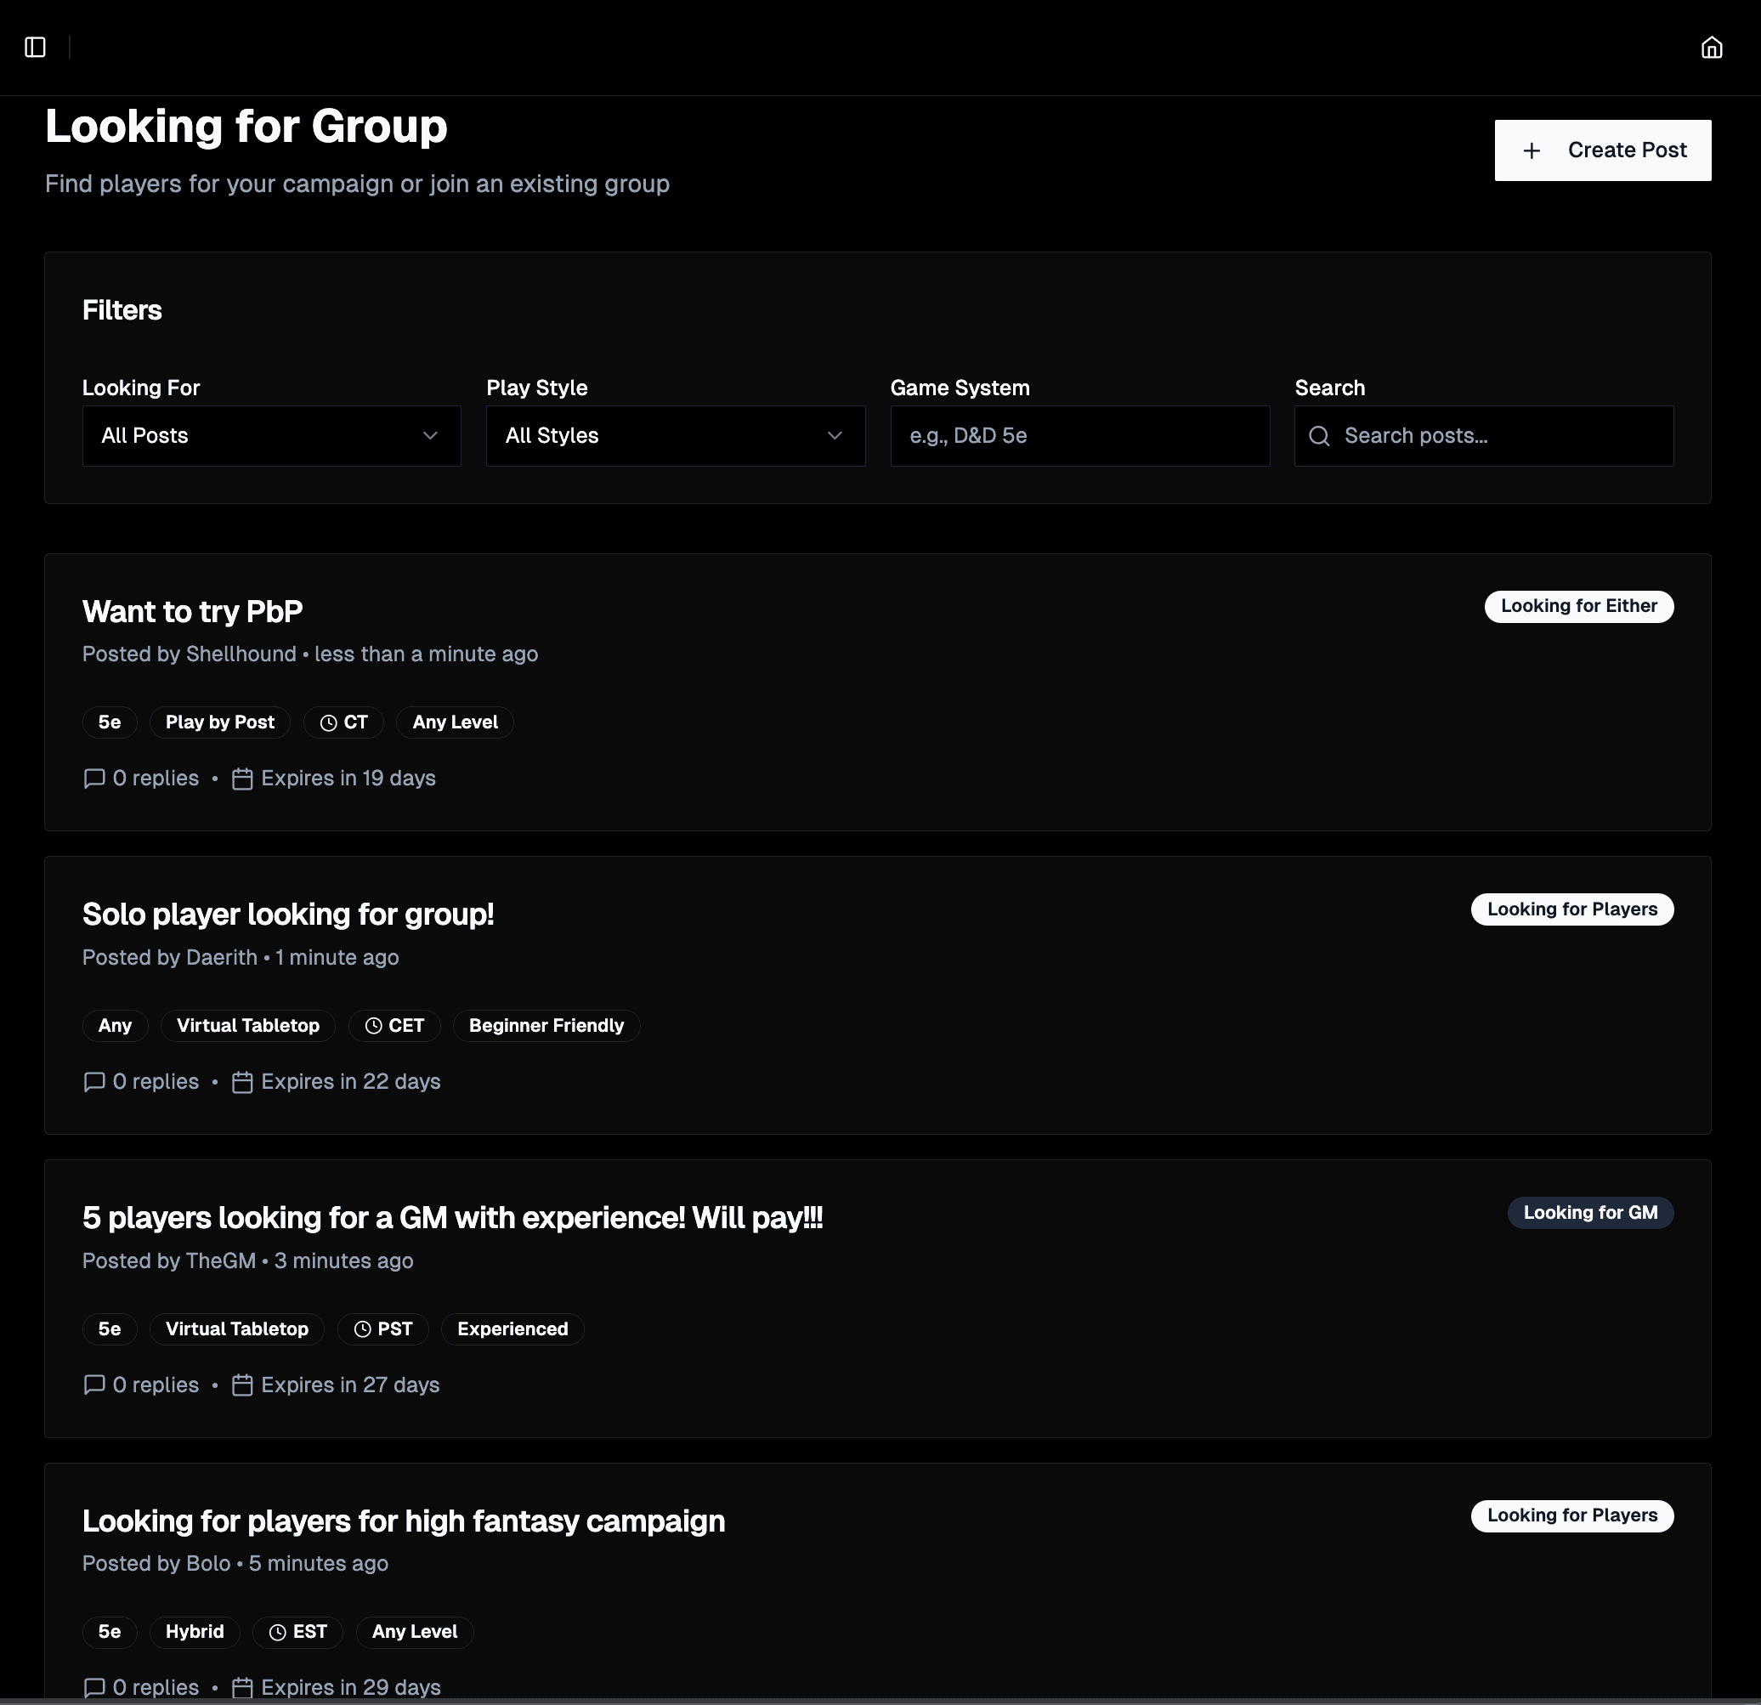This screenshot has width=1761, height=1705.
Task: Click 'Virtual Tabletop' tag on GM wanted post
Action: pos(237,1328)
